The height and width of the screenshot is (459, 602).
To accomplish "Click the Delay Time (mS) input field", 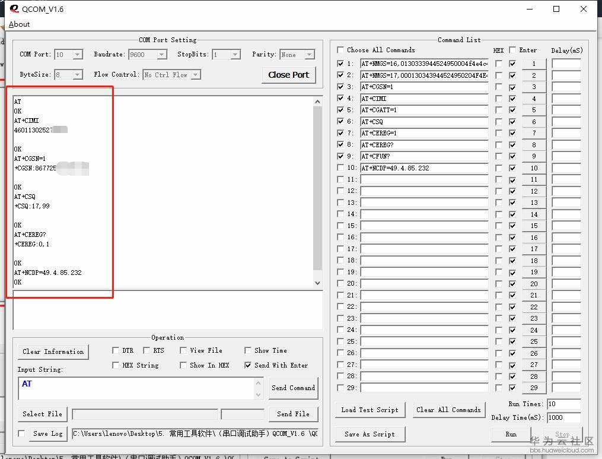I will point(563,417).
